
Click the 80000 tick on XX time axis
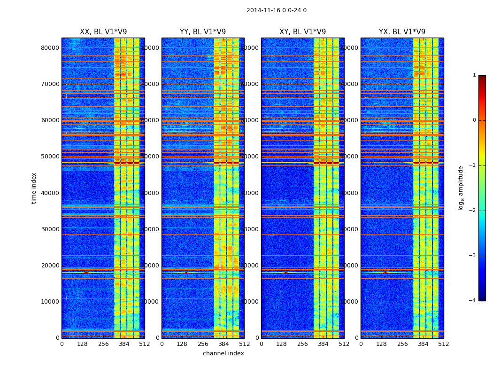(50, 48)
